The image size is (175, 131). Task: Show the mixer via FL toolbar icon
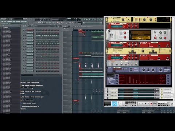[x=95, y=19]
